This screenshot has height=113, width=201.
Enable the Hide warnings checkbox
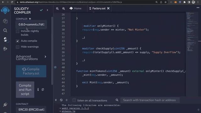(x=18, y=47)
